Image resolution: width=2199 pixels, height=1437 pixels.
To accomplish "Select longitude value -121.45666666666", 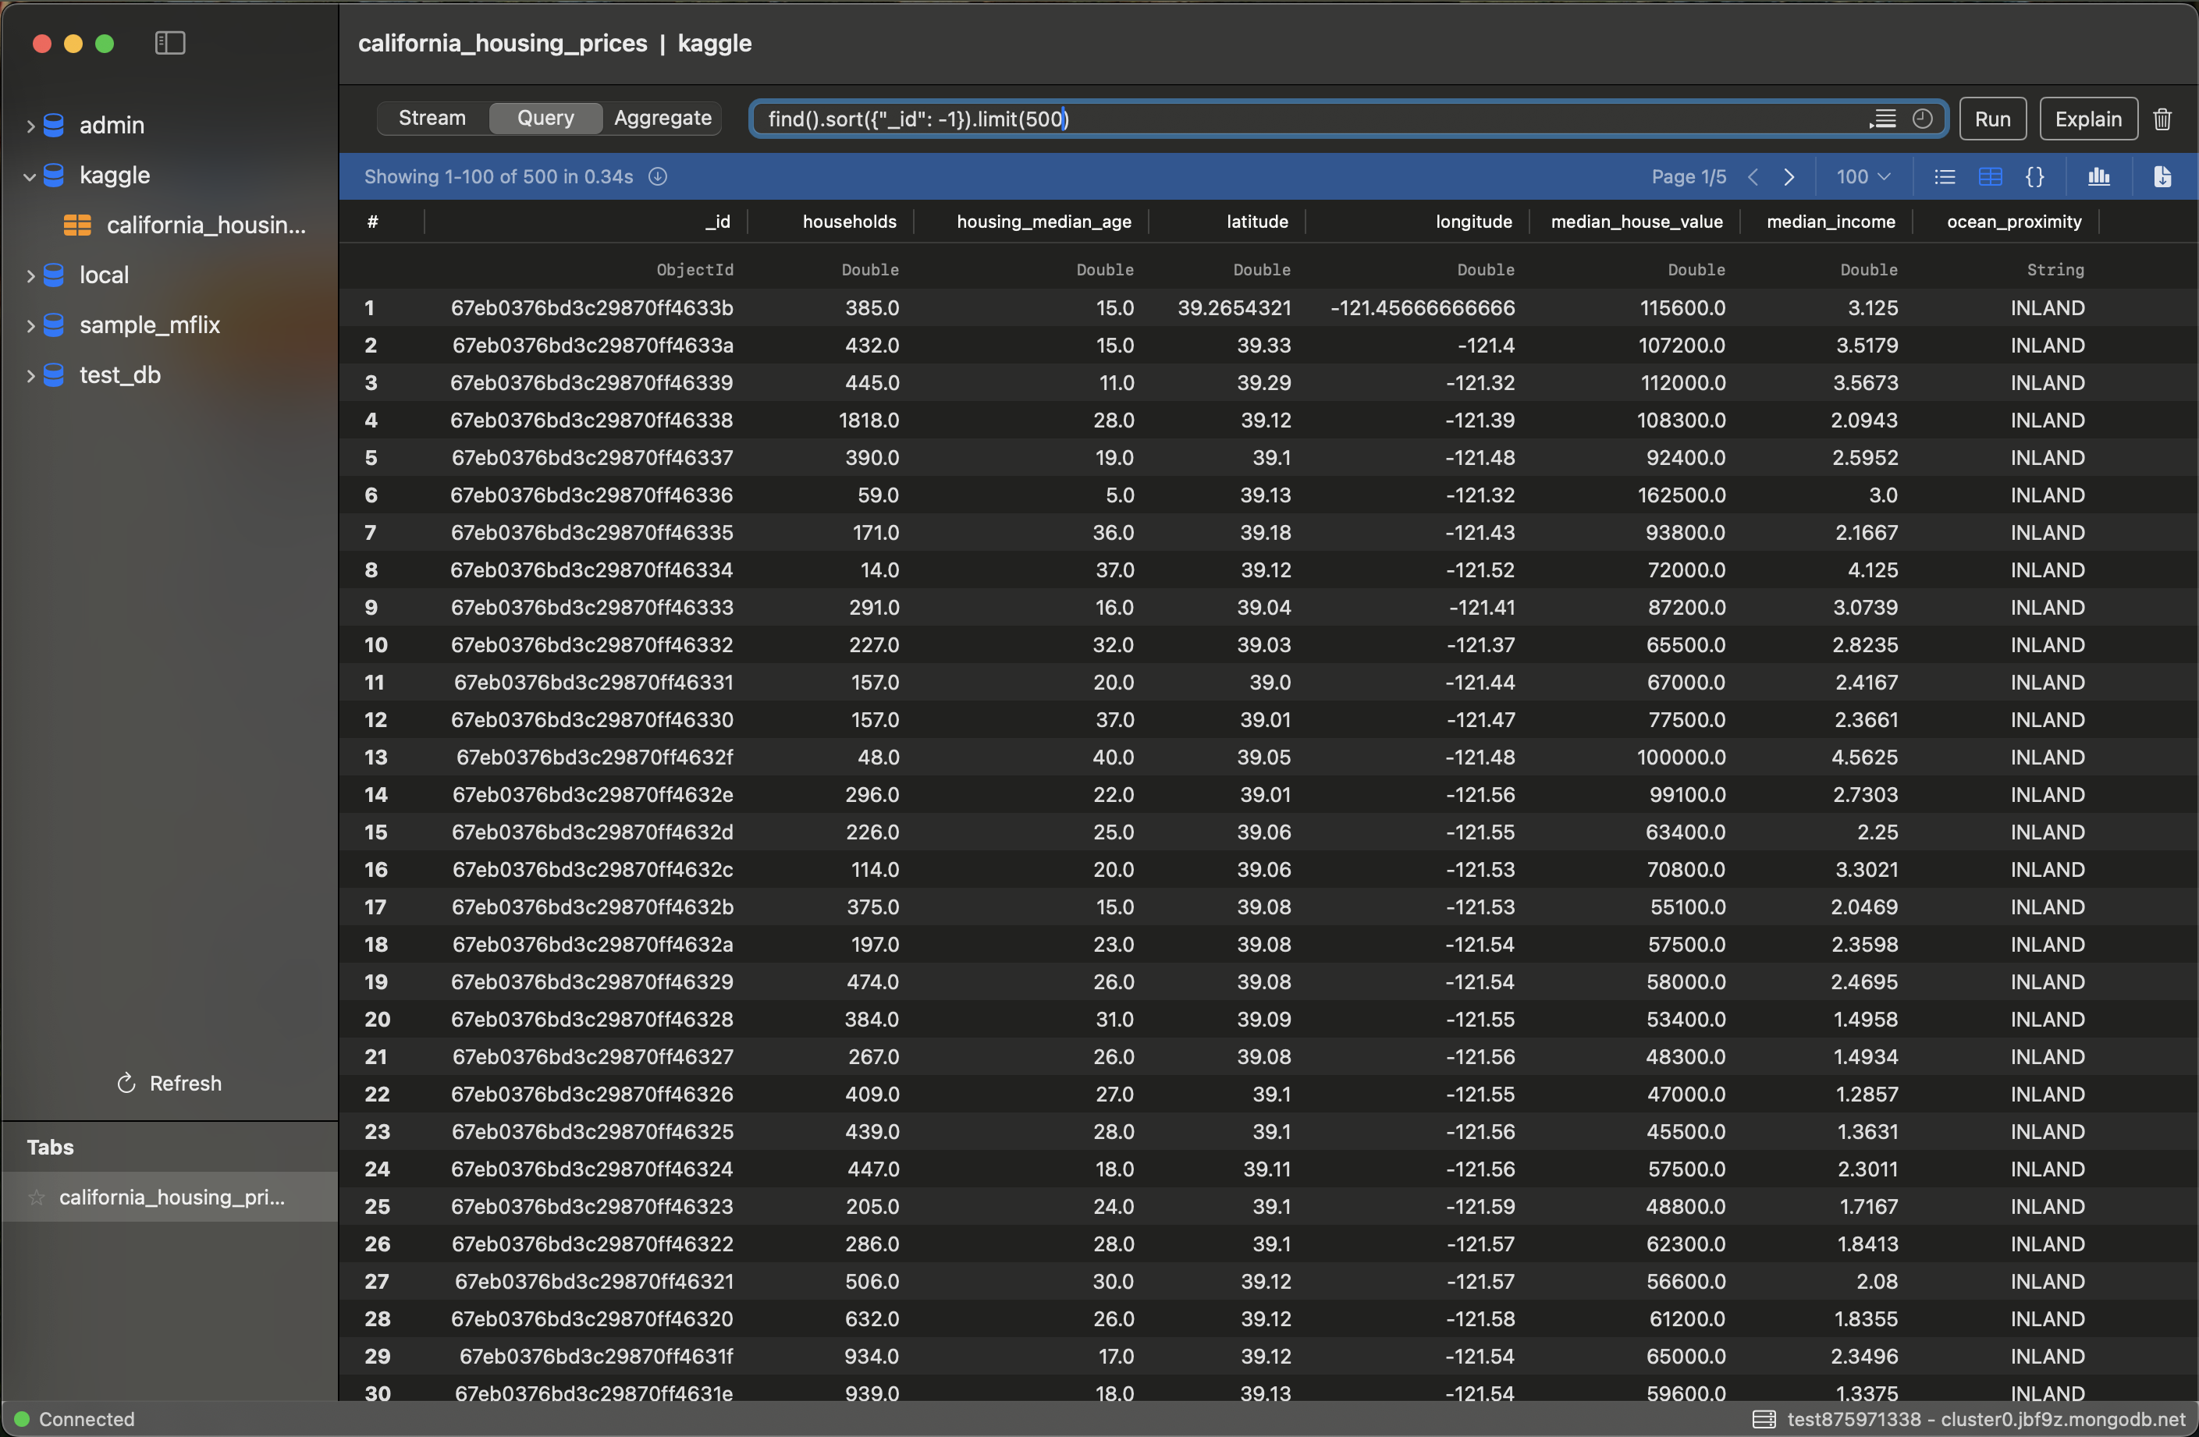I will click(x=1422, y=308).
